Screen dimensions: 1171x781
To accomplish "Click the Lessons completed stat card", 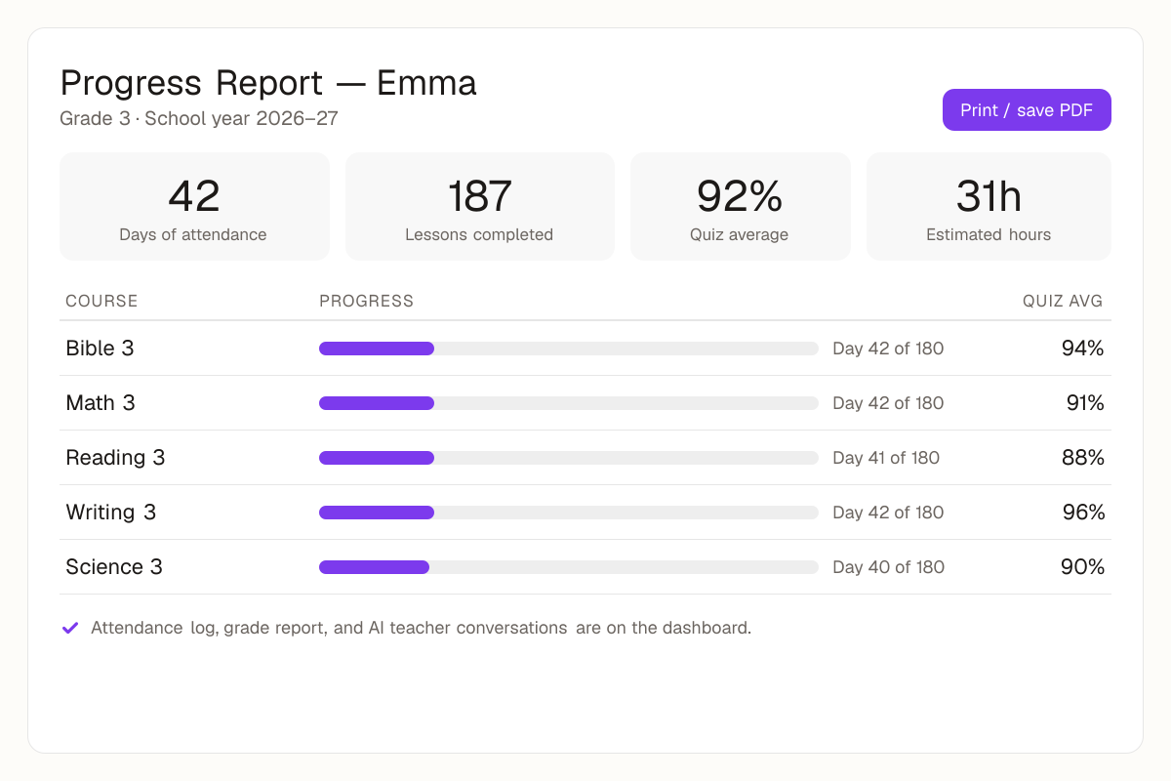I will pos(480,206).
